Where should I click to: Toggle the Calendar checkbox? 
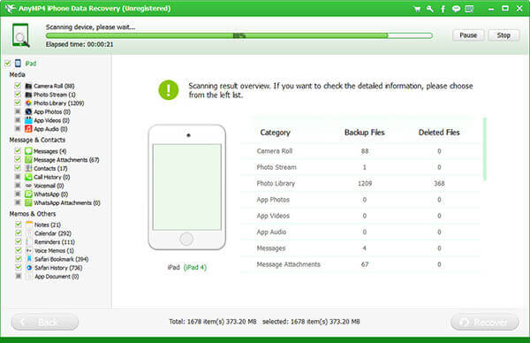19,233
